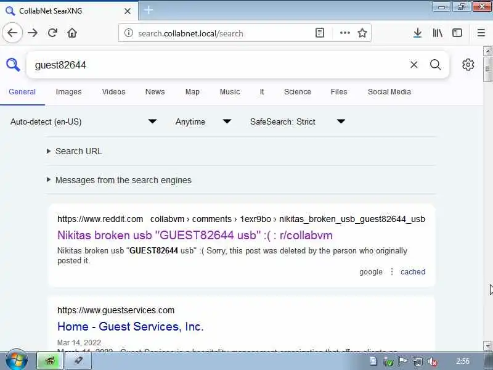Switch to the Files category
The height and width of the screenshot is (370, 493).
(x=338, y=91)
